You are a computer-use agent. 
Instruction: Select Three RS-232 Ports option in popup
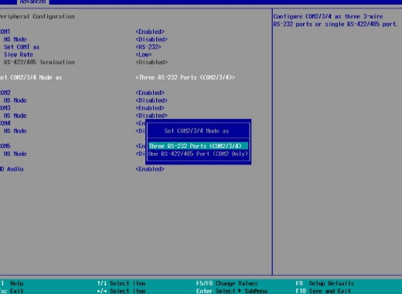[x=198, y=146]
